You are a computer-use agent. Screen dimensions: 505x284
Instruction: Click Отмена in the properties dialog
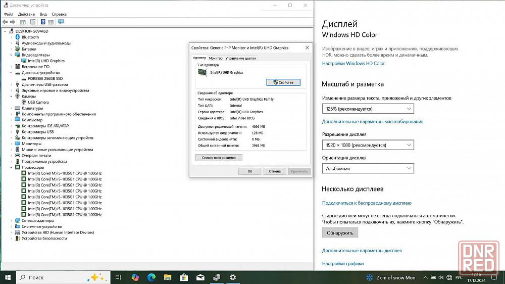point(275,171)
